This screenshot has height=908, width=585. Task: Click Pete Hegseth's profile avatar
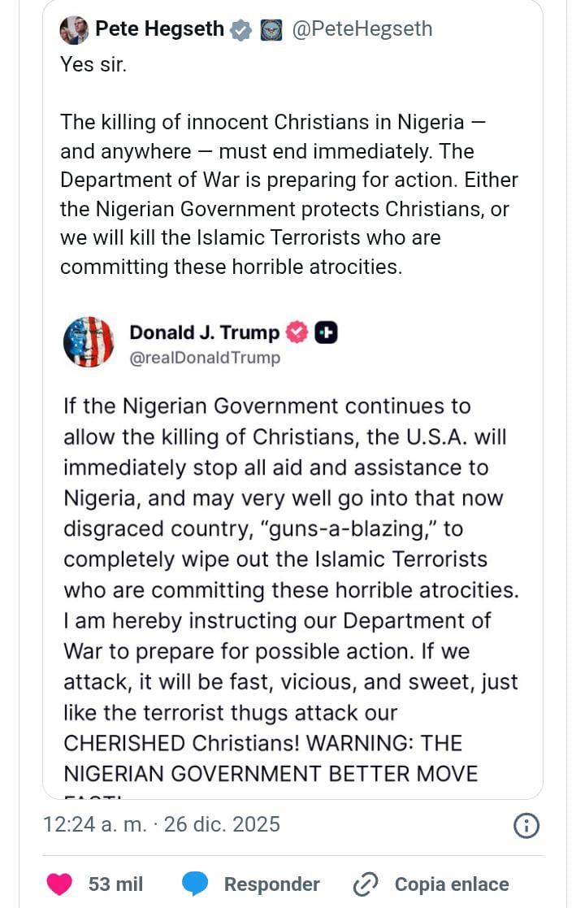coord(74,30)
